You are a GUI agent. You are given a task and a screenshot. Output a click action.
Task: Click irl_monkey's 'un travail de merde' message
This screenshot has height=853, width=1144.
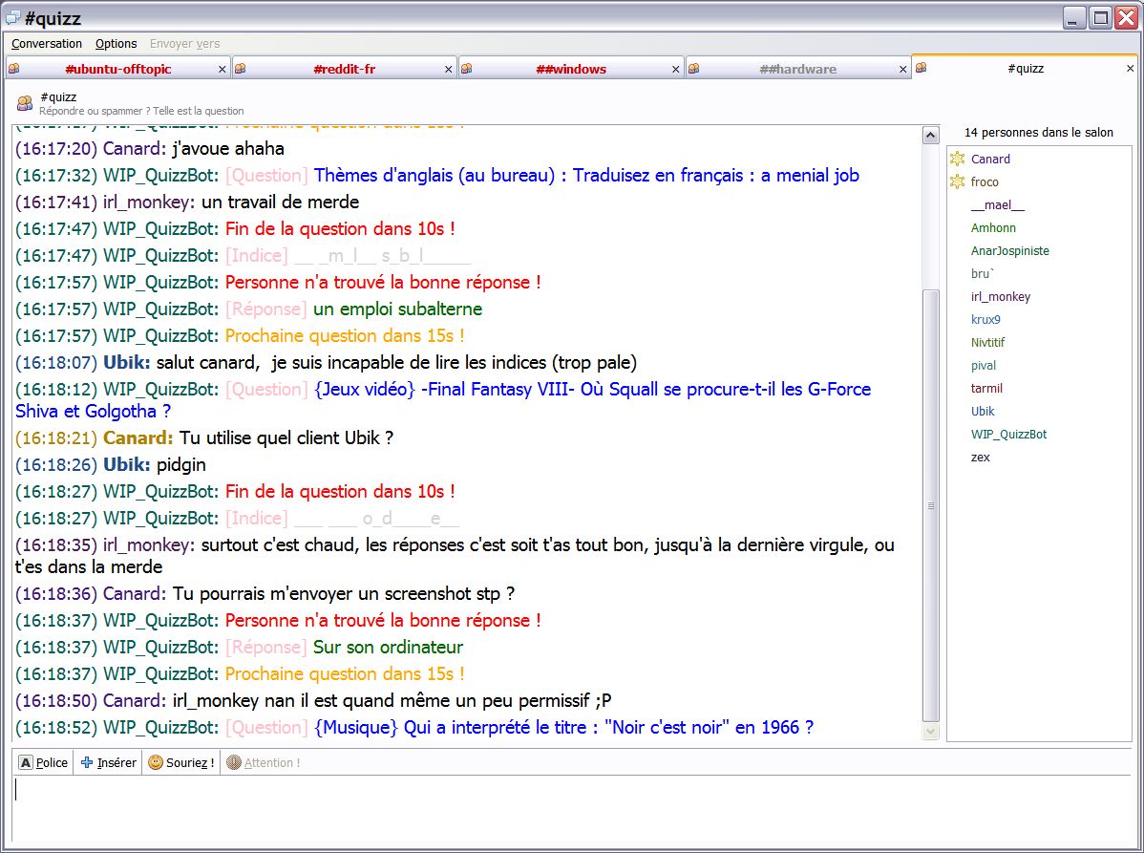[280, 203]
